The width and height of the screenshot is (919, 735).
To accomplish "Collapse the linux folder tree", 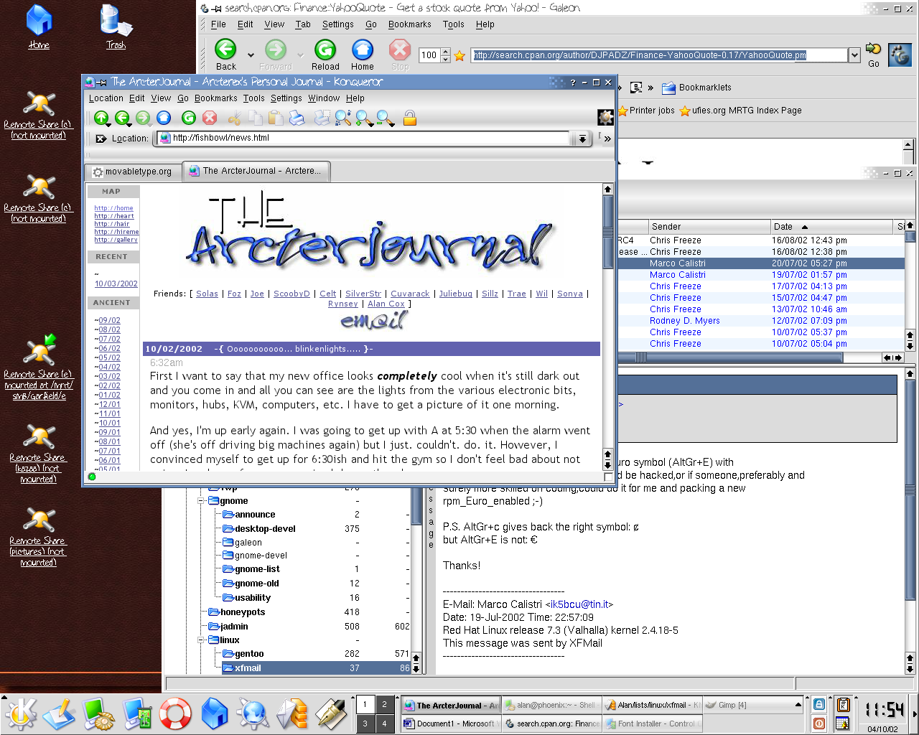I will [x=202, y=640].
